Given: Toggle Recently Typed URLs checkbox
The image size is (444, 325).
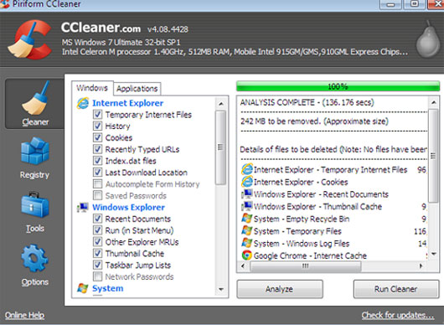Looking at the screenshot, I should tap(98, 149).
